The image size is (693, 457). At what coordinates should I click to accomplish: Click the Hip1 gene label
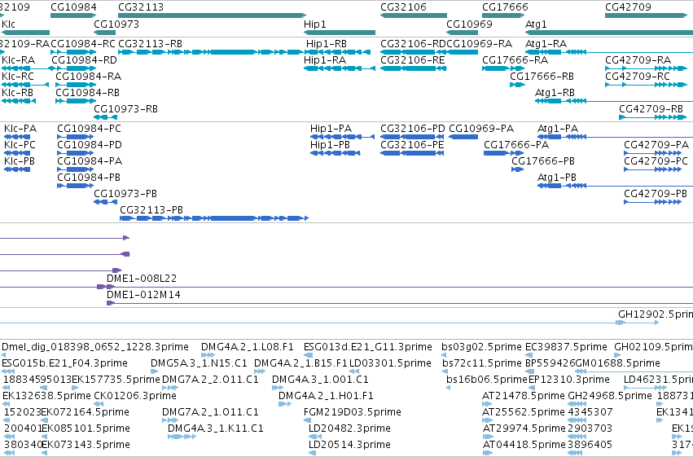[x=314, y=24]
